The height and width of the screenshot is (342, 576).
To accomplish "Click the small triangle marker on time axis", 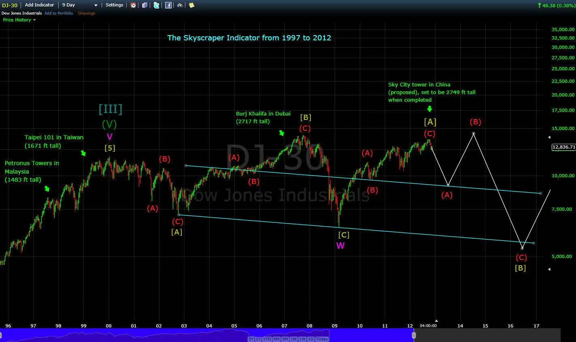I will (436, 321).
